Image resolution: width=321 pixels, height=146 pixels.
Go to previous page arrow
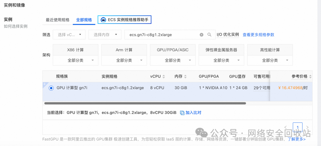[286, 127]
